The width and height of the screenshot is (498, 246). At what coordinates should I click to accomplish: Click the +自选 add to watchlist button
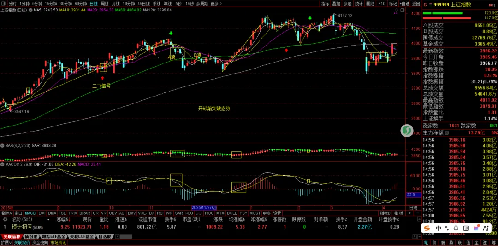click(405, 4)
